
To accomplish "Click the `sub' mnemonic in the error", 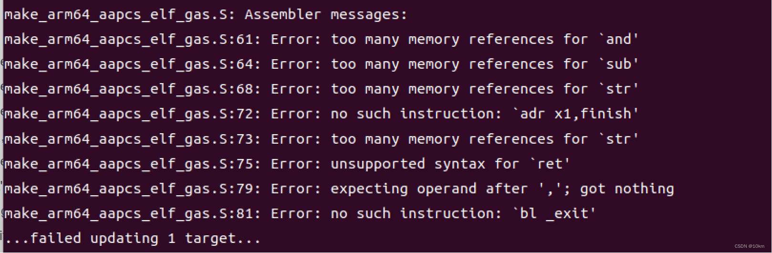I will (x=619, y=64).
